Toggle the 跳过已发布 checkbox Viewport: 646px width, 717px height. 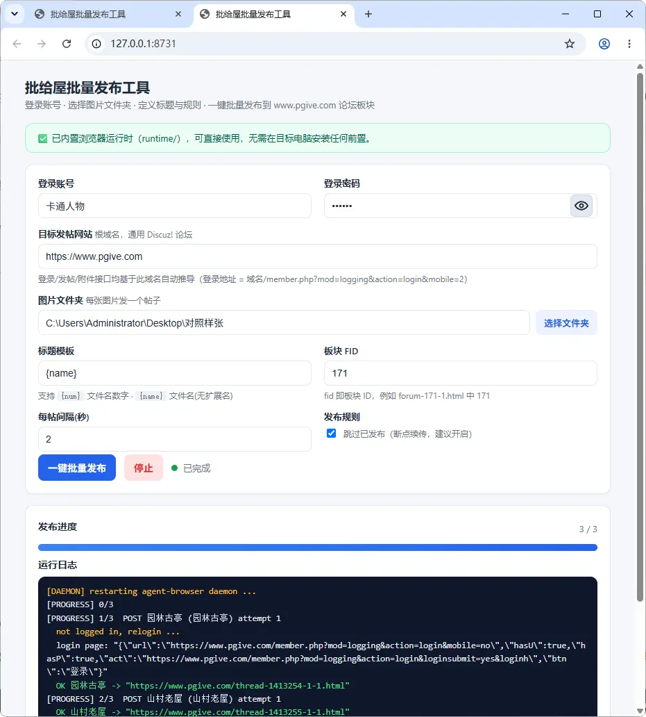pos(332,434)
